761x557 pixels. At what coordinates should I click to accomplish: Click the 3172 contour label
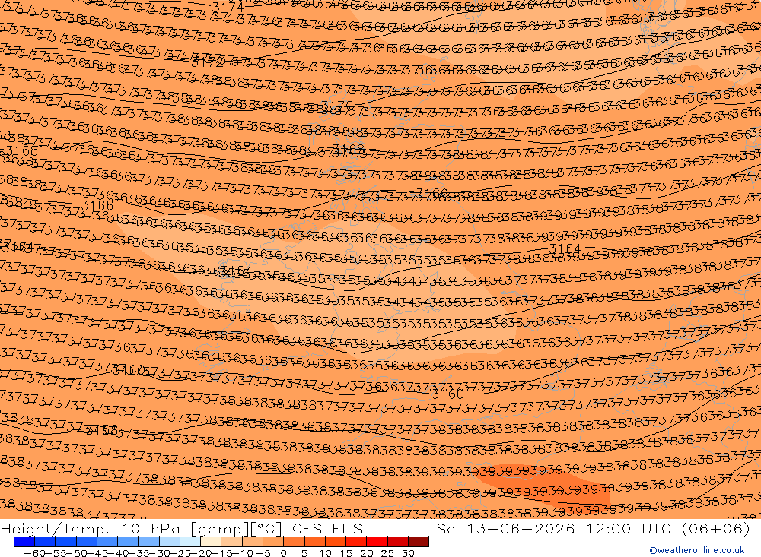pos(208,62)
